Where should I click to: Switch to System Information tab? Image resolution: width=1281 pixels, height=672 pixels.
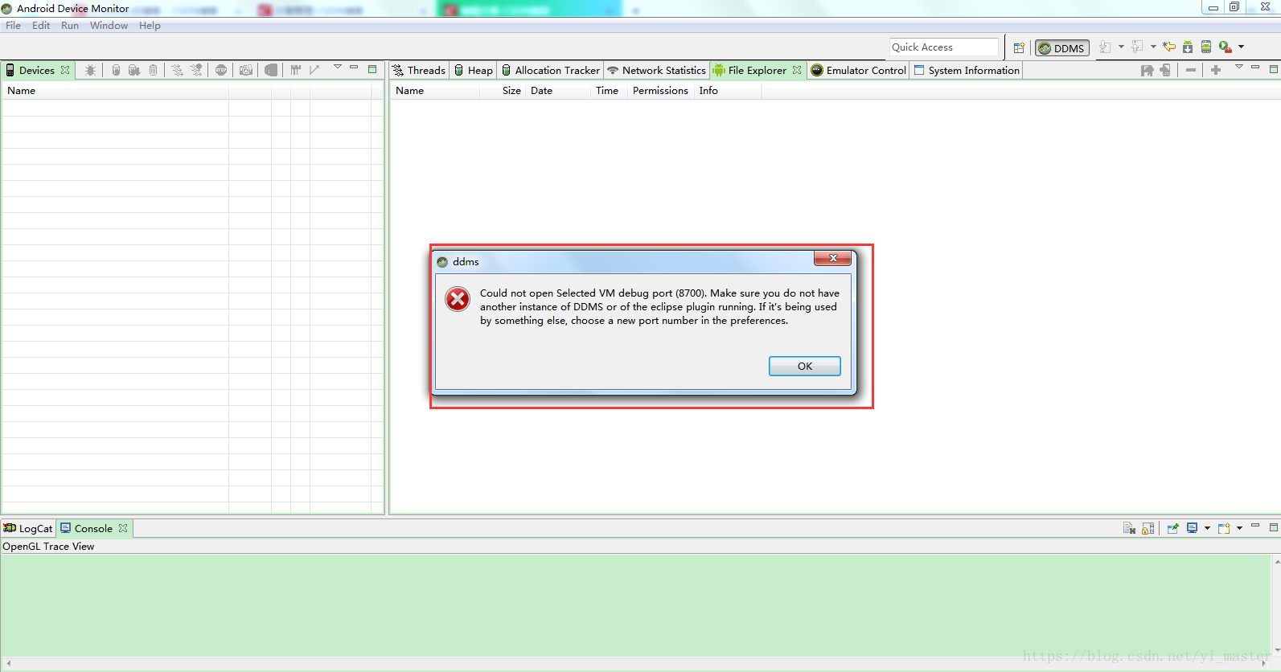967,70
